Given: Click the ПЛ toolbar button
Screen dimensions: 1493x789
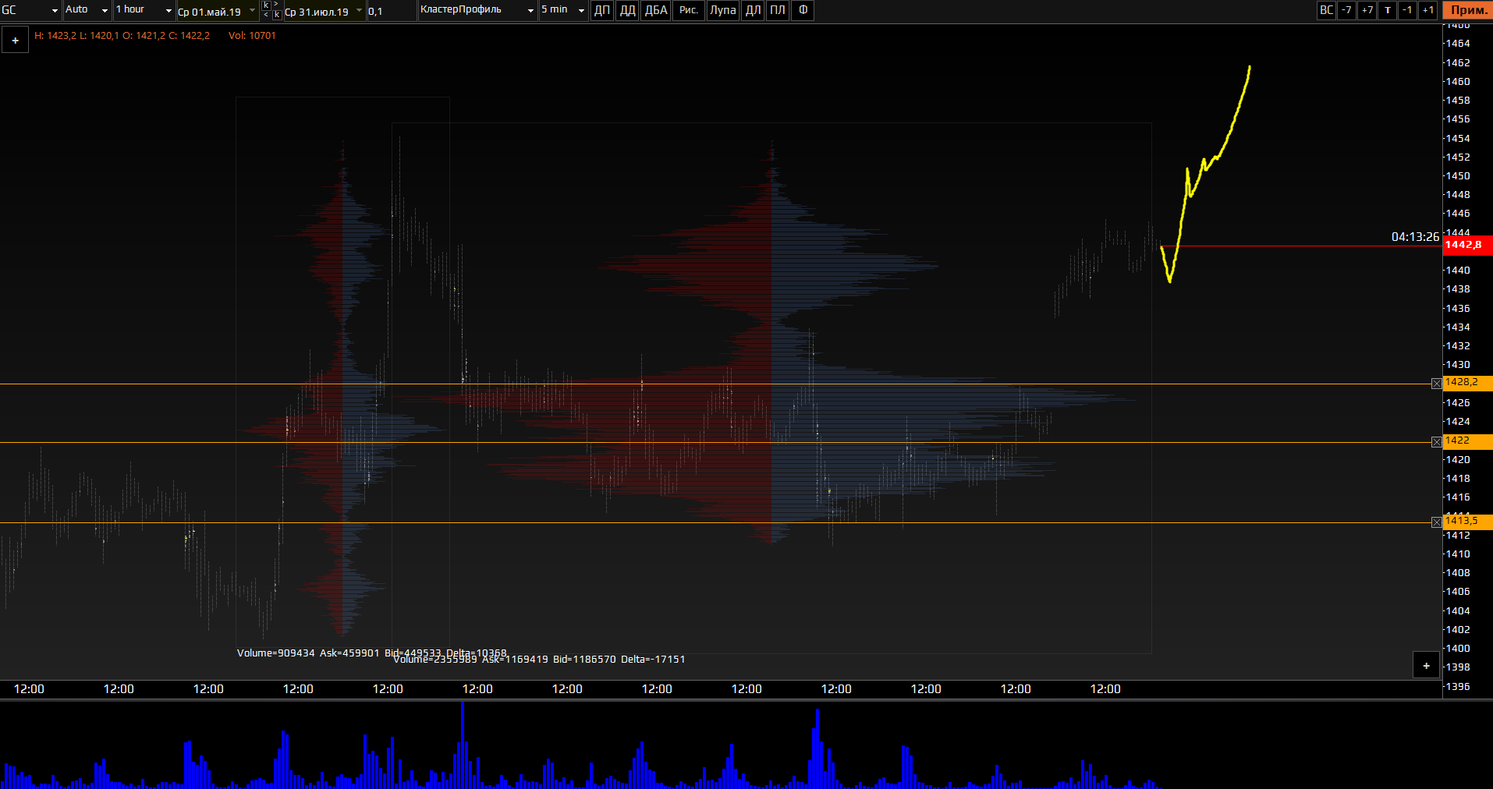Looking at the screenshot, I should (x=778, y=10).
